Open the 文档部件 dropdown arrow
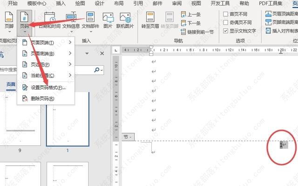 pyautogui.click(x=91, y=32)
